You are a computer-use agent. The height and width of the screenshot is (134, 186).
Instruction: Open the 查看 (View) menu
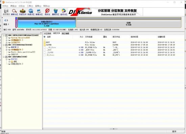(x=38, y=6)
